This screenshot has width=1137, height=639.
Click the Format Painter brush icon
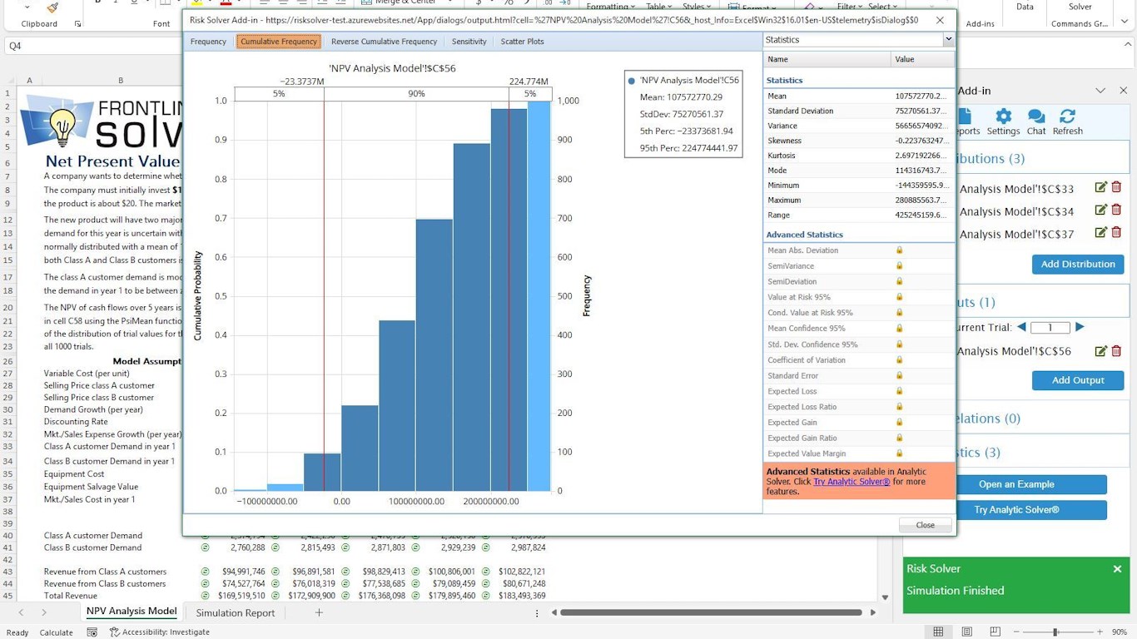click(52, 7)
